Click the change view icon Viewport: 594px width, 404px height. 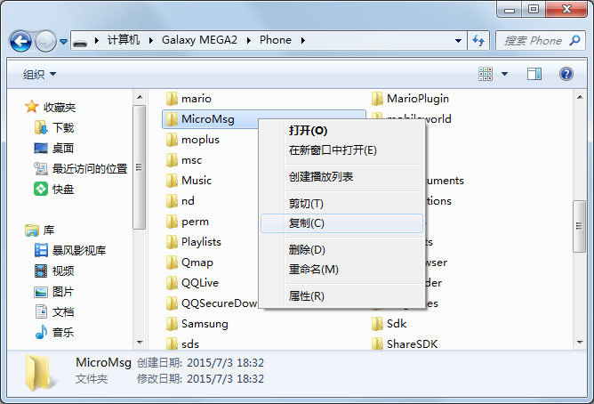tap(486, 74)
